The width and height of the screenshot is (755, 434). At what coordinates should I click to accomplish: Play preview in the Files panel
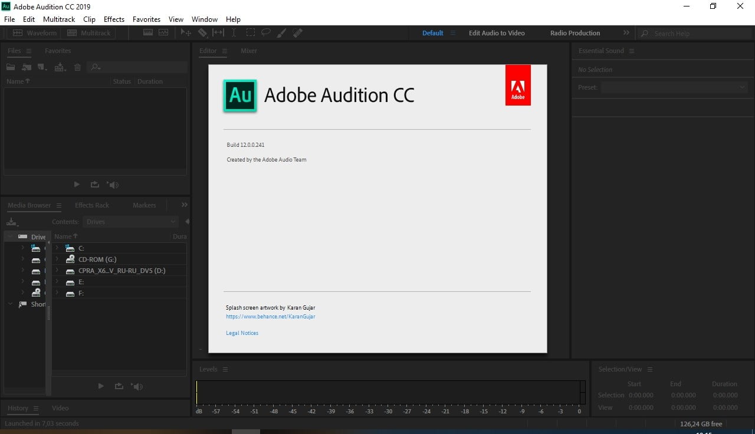[77, 185]
